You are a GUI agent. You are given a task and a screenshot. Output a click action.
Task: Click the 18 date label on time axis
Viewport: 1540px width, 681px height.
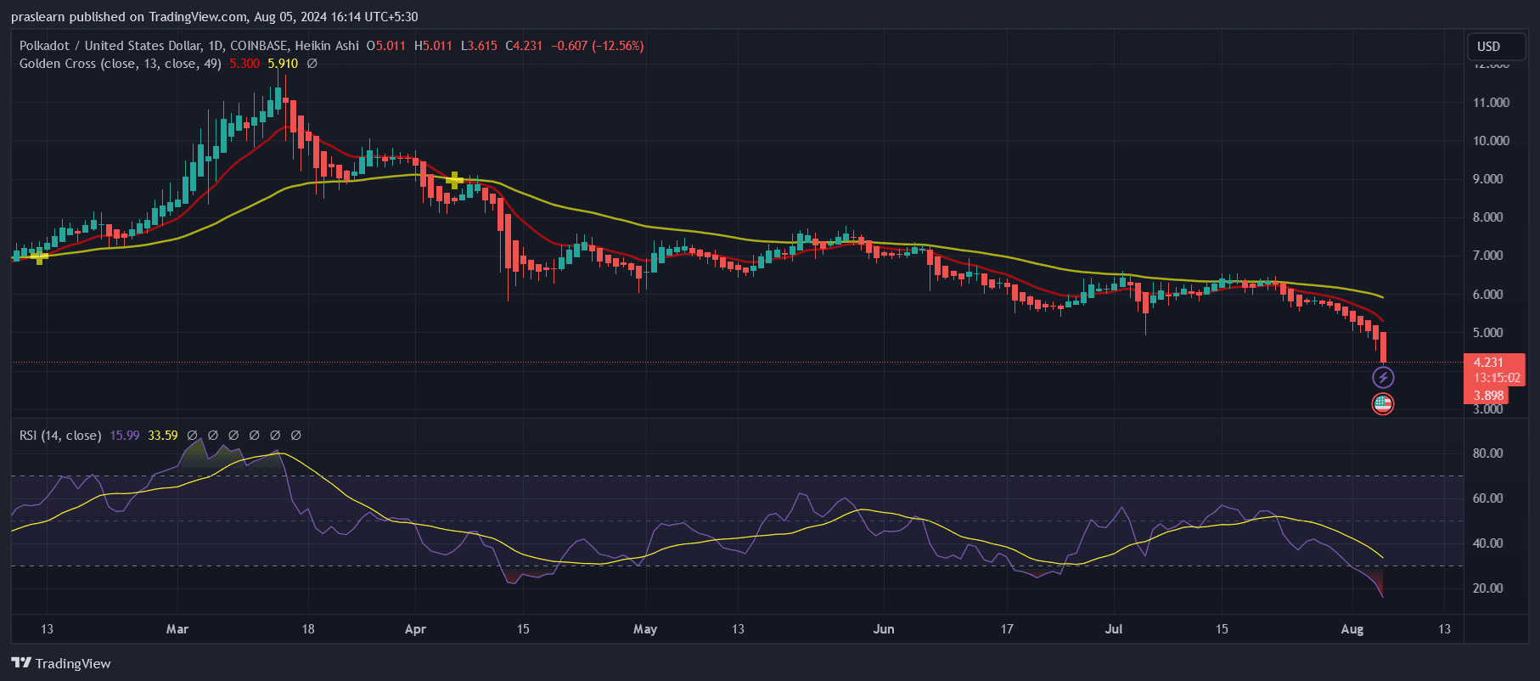[x=308, y=629]
